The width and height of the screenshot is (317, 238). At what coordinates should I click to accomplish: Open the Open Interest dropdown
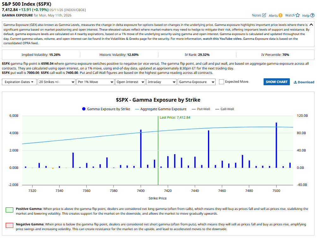point(130,82)
